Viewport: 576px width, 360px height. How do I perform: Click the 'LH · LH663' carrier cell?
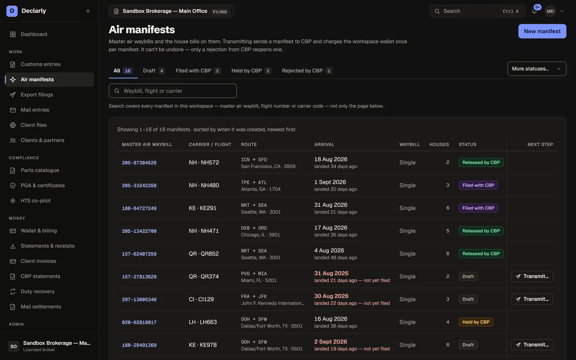[x=203, y=322]
